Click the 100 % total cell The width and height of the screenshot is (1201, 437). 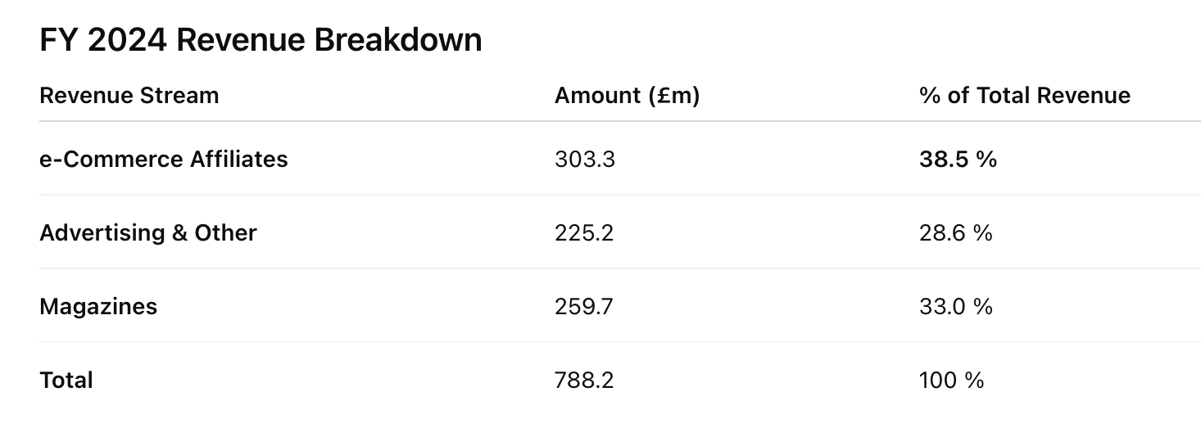pyautogui.click(x=951, y=381)
